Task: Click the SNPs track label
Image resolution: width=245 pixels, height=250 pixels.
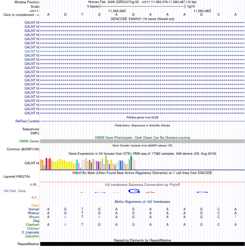Action: pos(35,133)
